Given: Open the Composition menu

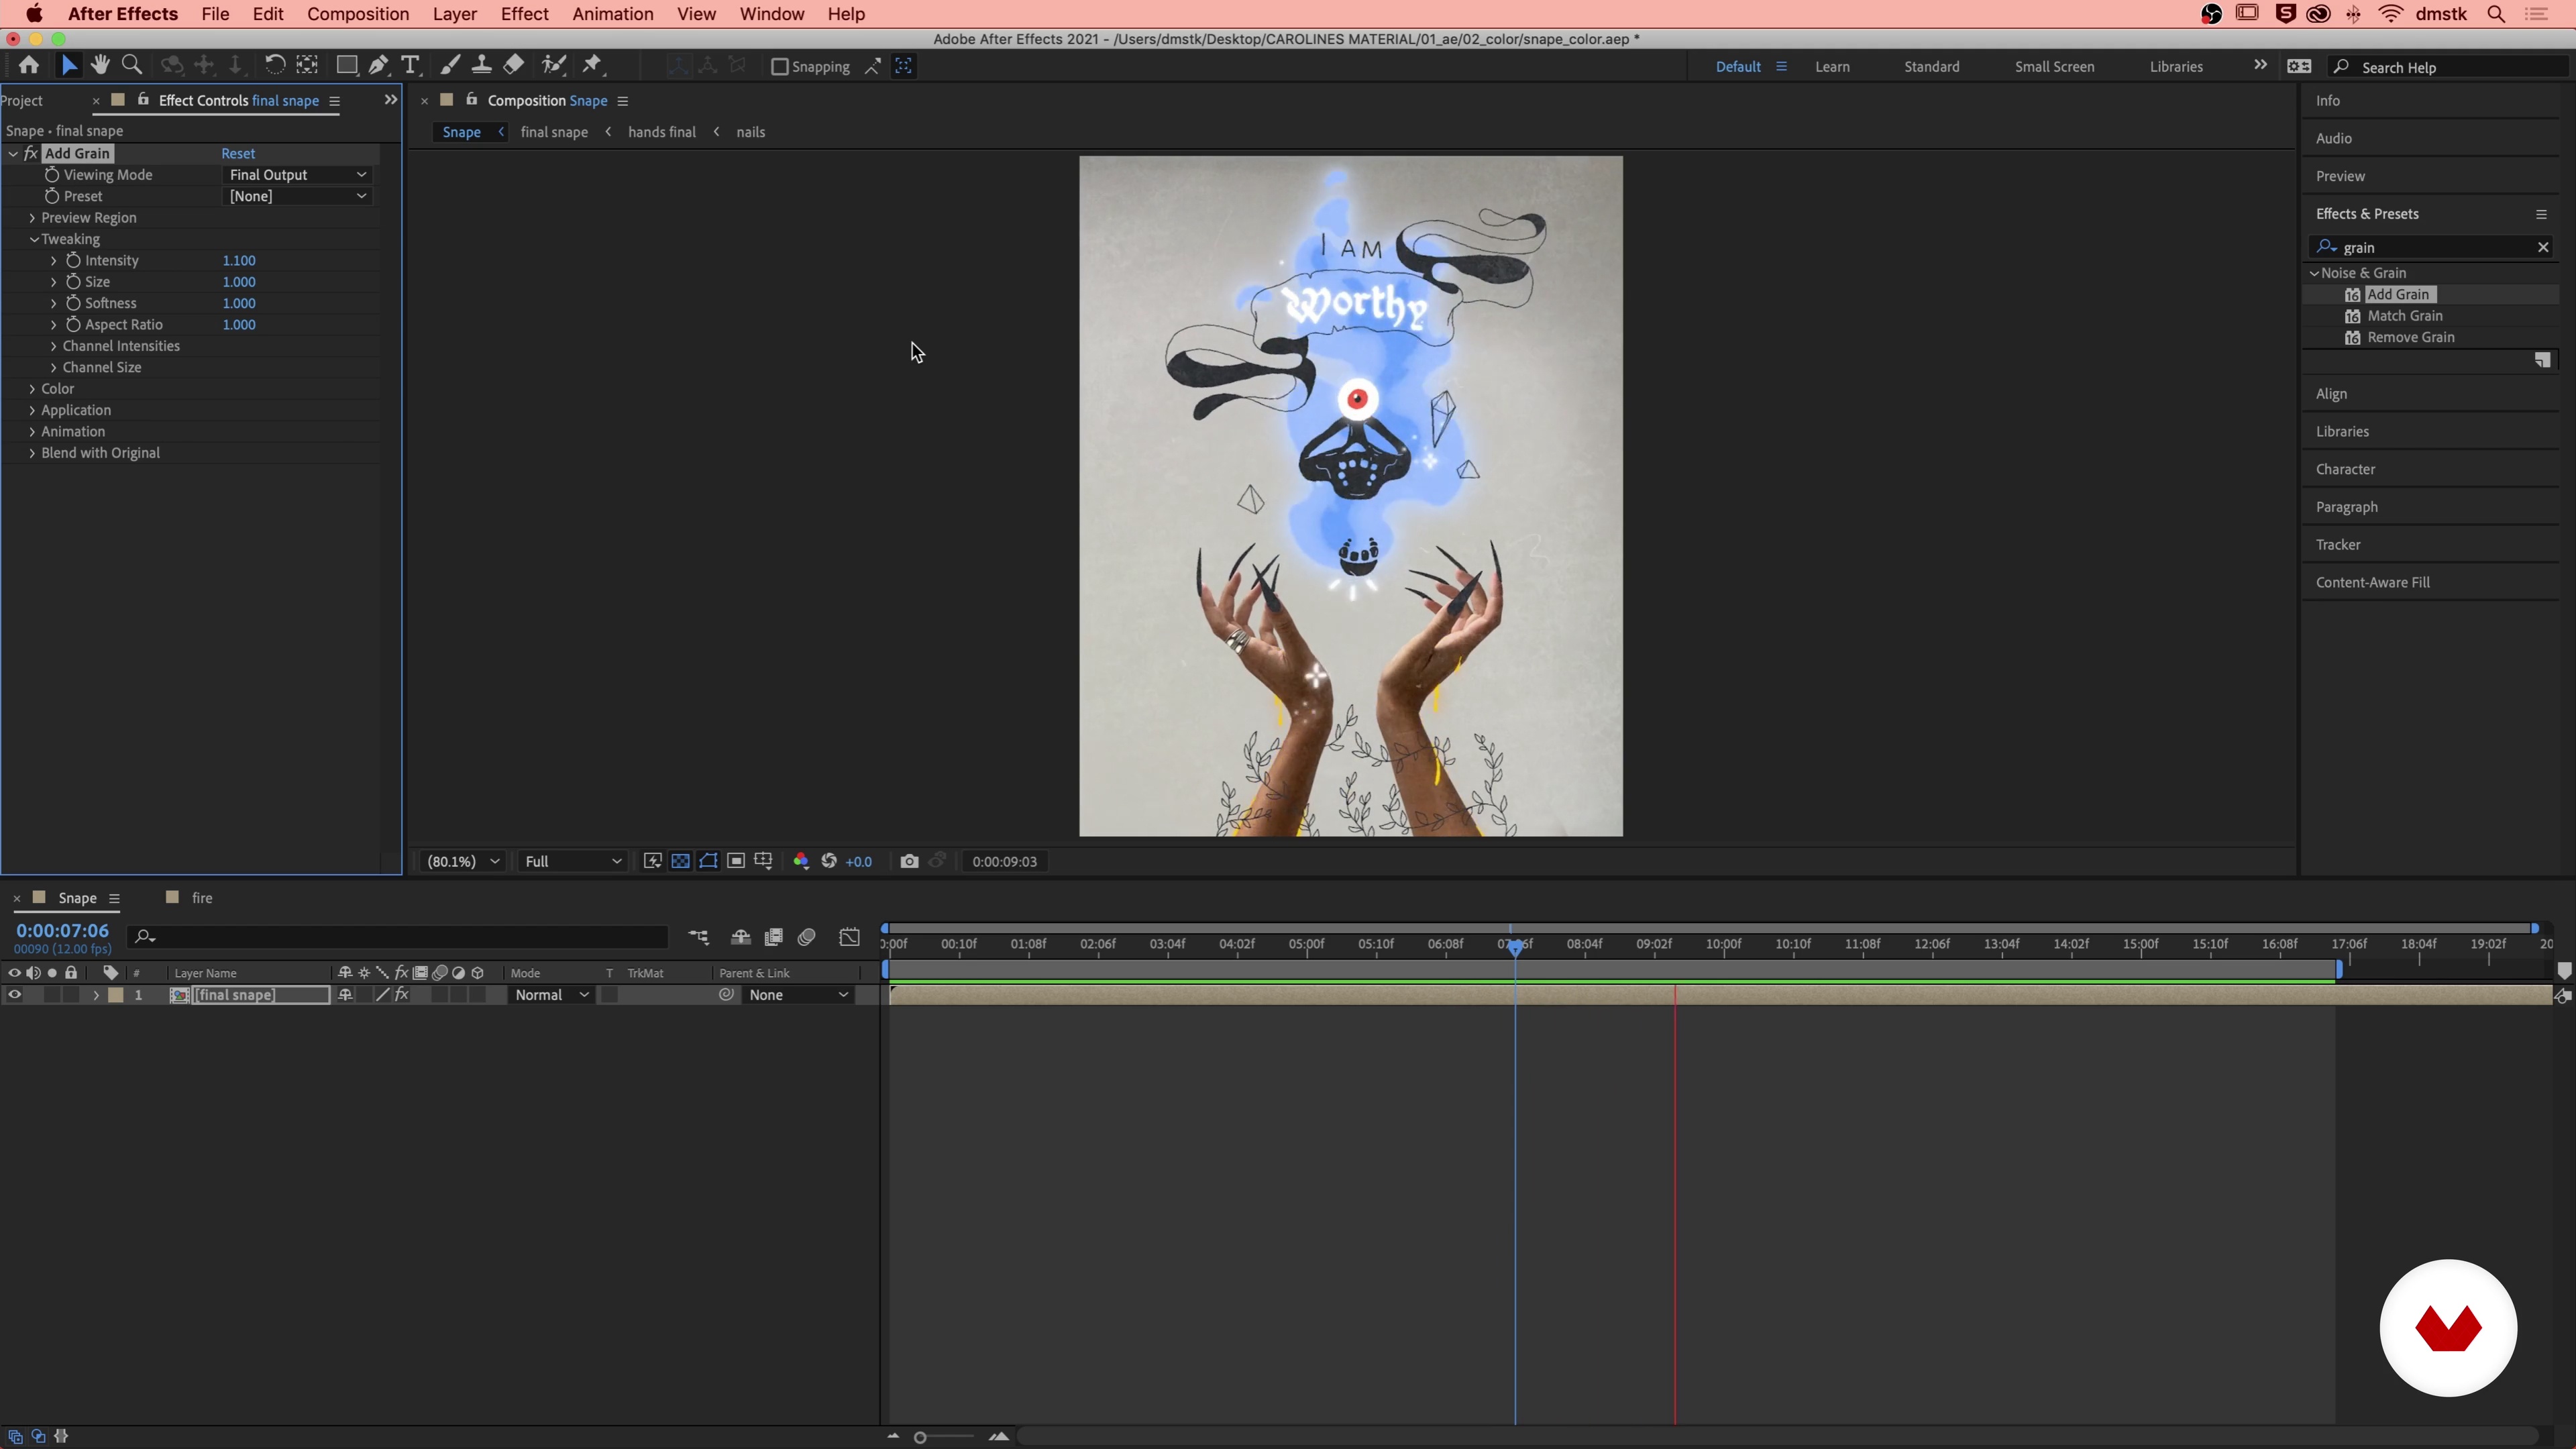Looking at the screenshot, I should (358, 14).
